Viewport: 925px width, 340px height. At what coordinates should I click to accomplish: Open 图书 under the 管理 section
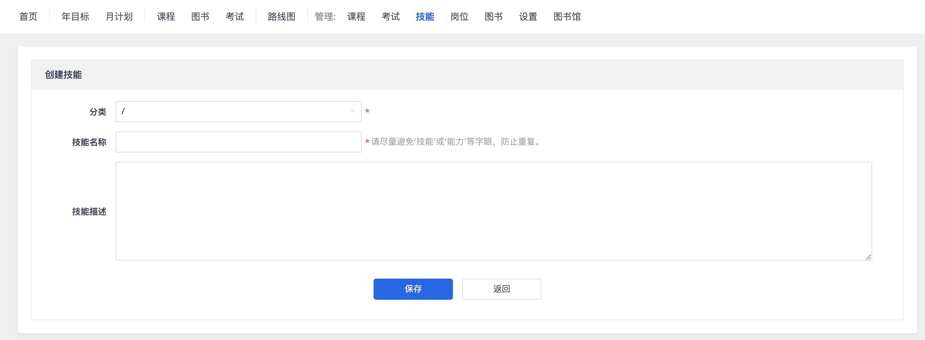[x=494, y=17]
